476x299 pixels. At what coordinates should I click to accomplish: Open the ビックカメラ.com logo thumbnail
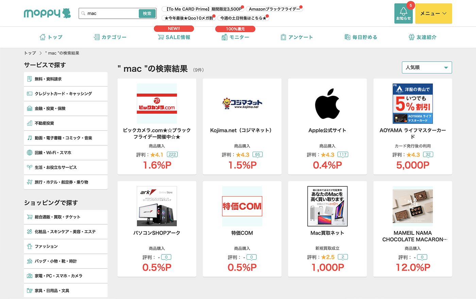coord(157,103)
